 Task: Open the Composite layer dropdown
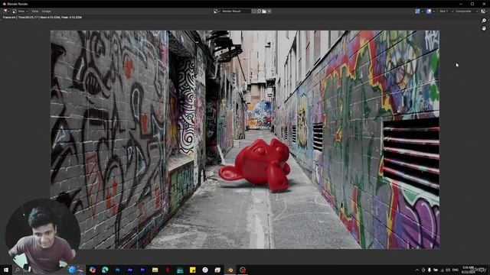466,11
